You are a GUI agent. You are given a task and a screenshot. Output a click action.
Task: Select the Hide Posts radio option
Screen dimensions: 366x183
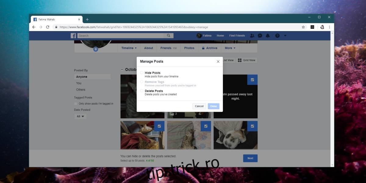142,73
